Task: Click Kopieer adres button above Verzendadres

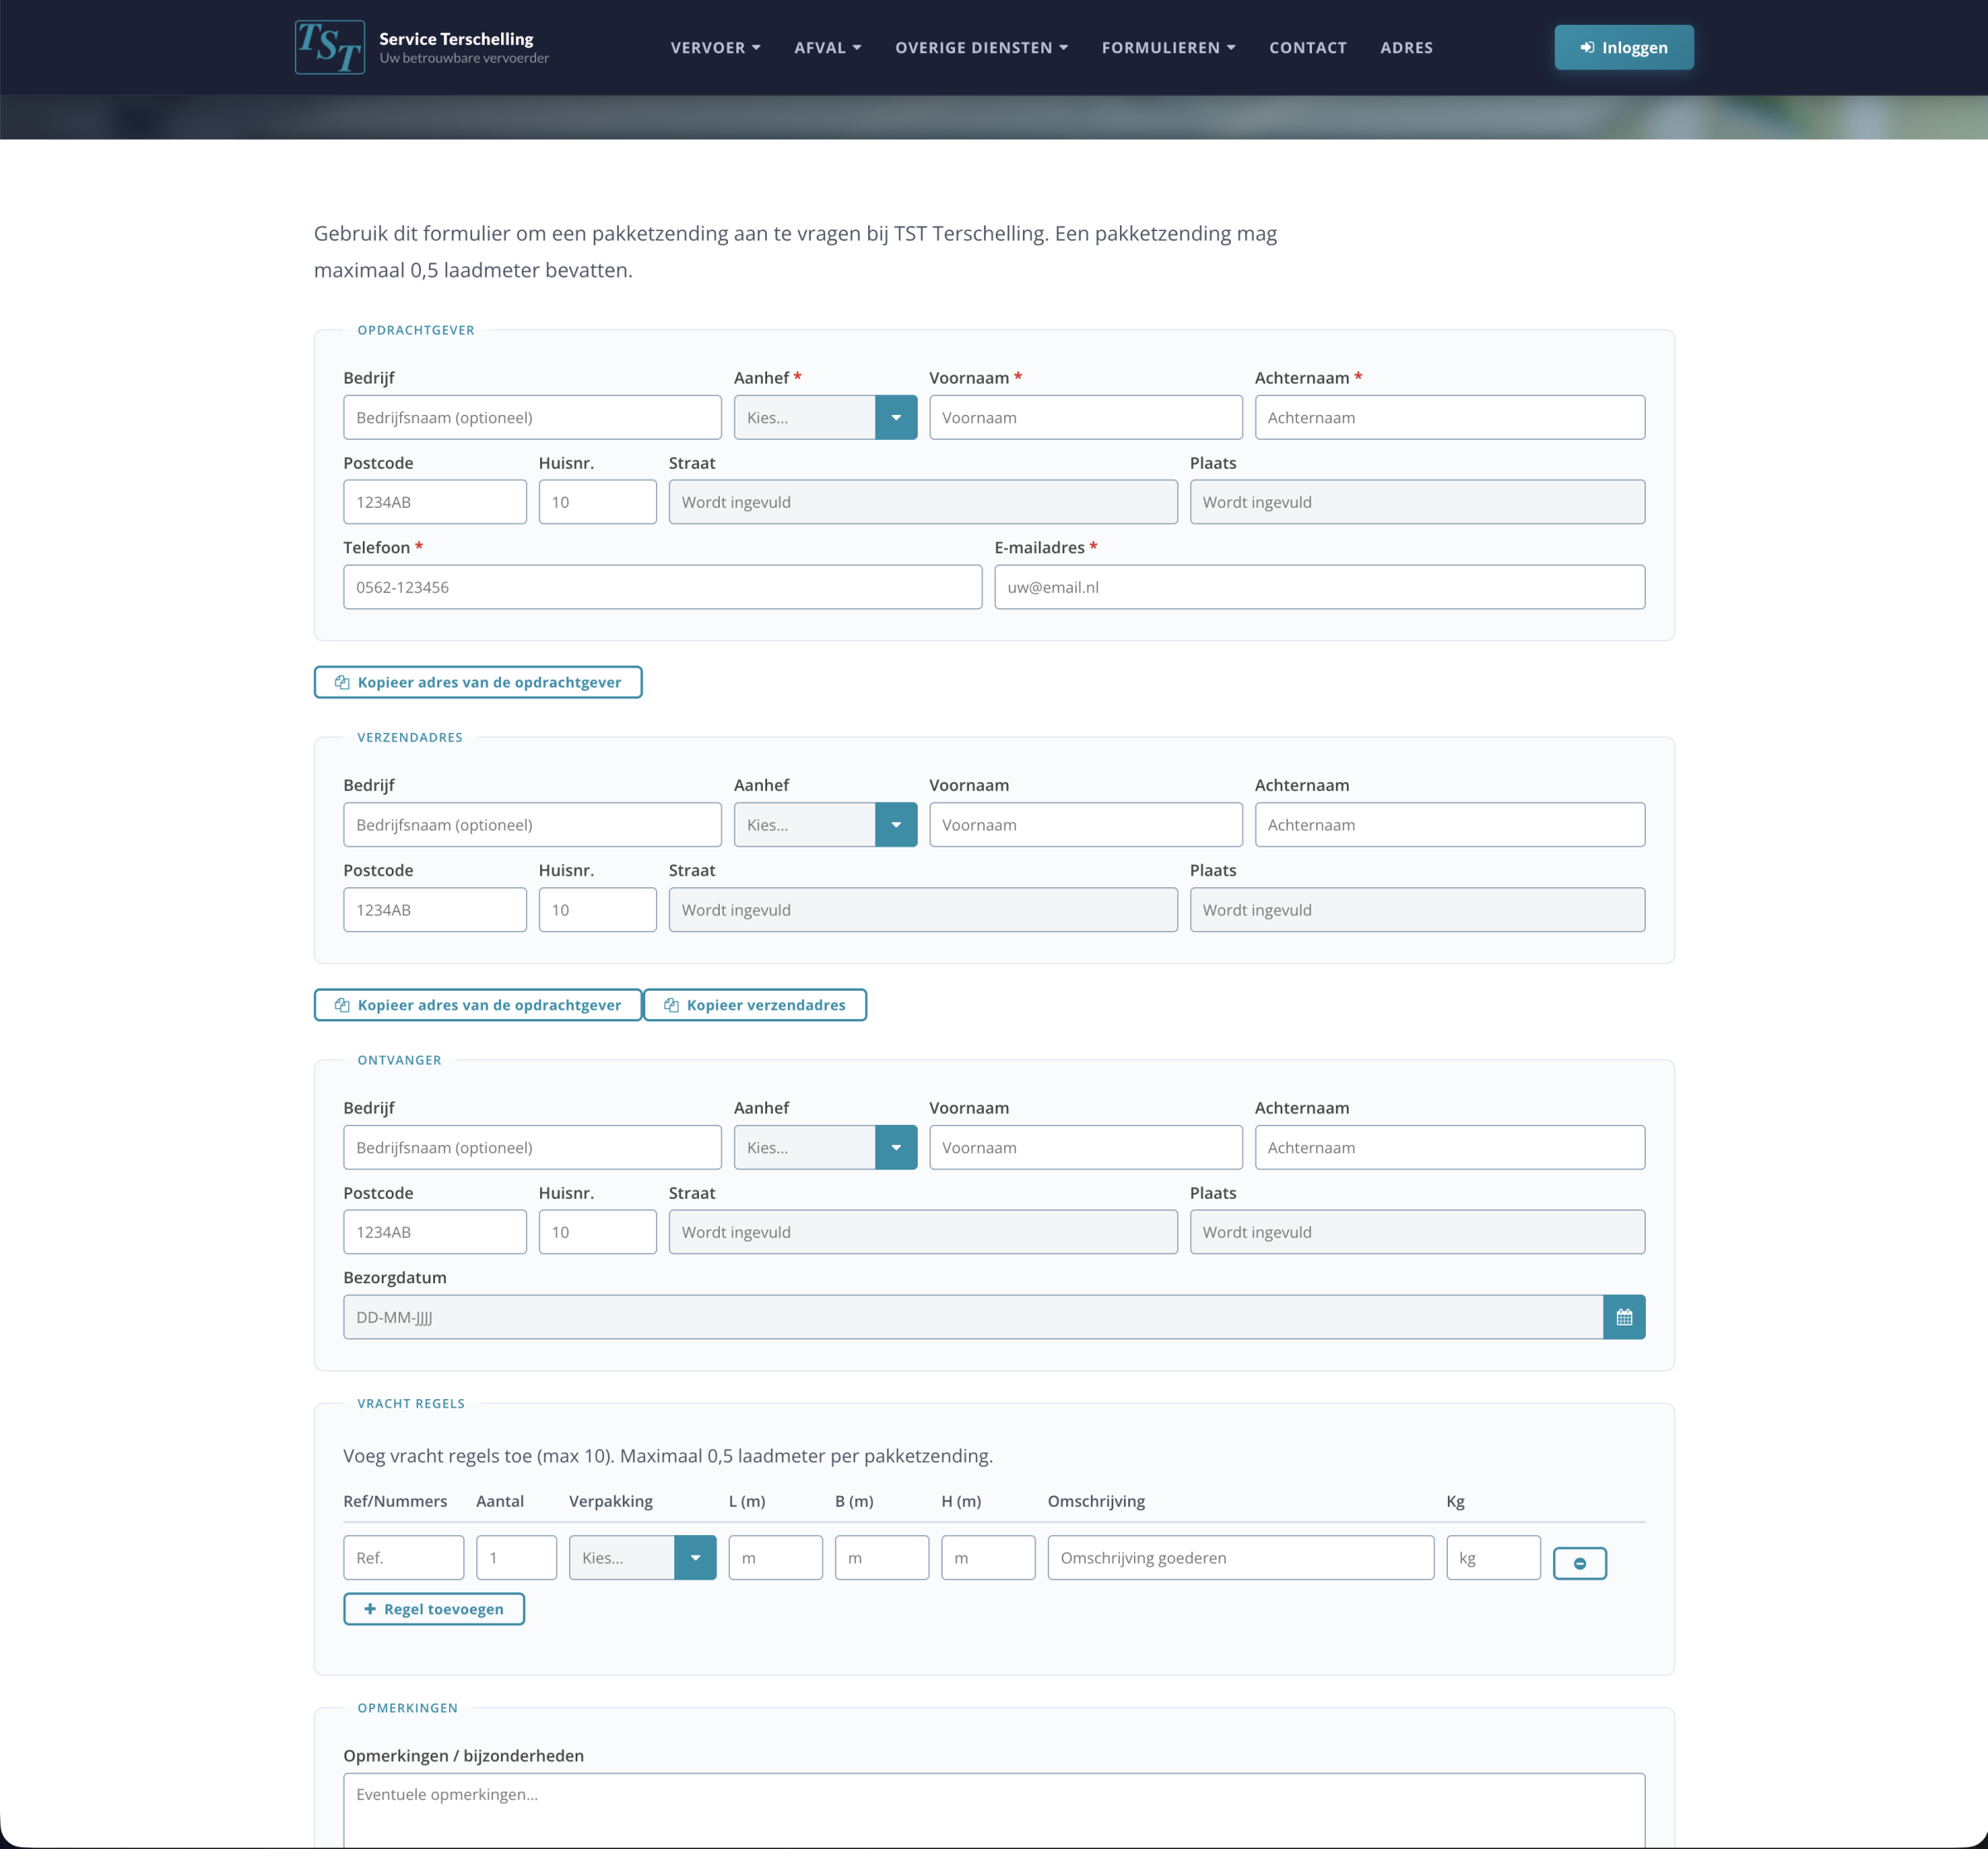Action: point(477,682)
